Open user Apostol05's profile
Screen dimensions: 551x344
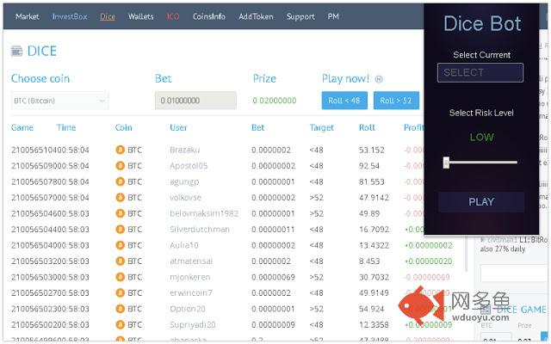189,166
